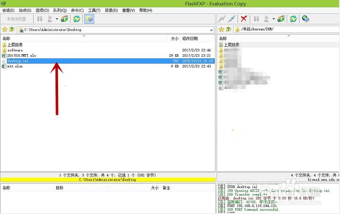Open the 选项(O) menu

[42, 11]
